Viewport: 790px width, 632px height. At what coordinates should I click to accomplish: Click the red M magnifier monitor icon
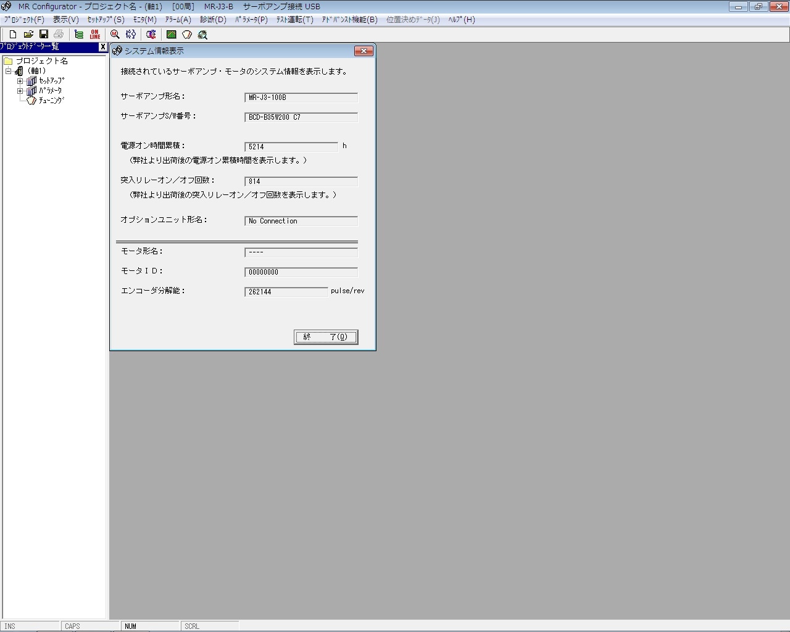[115, 35]
